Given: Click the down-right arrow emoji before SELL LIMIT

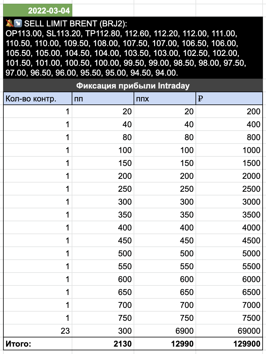Looking at the screenshot, I should point(18,23).
